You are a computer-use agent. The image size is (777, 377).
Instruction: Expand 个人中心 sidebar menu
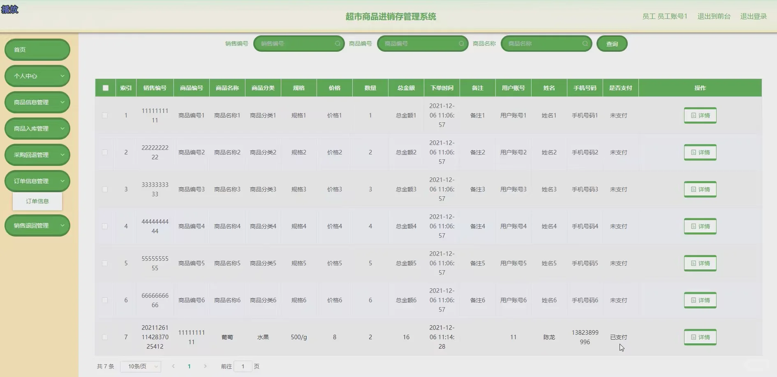point(37,76)
